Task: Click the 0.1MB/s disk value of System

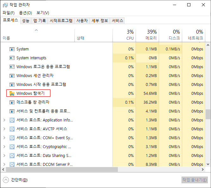Action: [173, 49]
